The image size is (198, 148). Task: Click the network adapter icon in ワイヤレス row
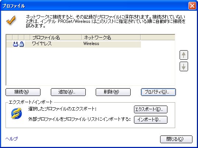point(15,44)
